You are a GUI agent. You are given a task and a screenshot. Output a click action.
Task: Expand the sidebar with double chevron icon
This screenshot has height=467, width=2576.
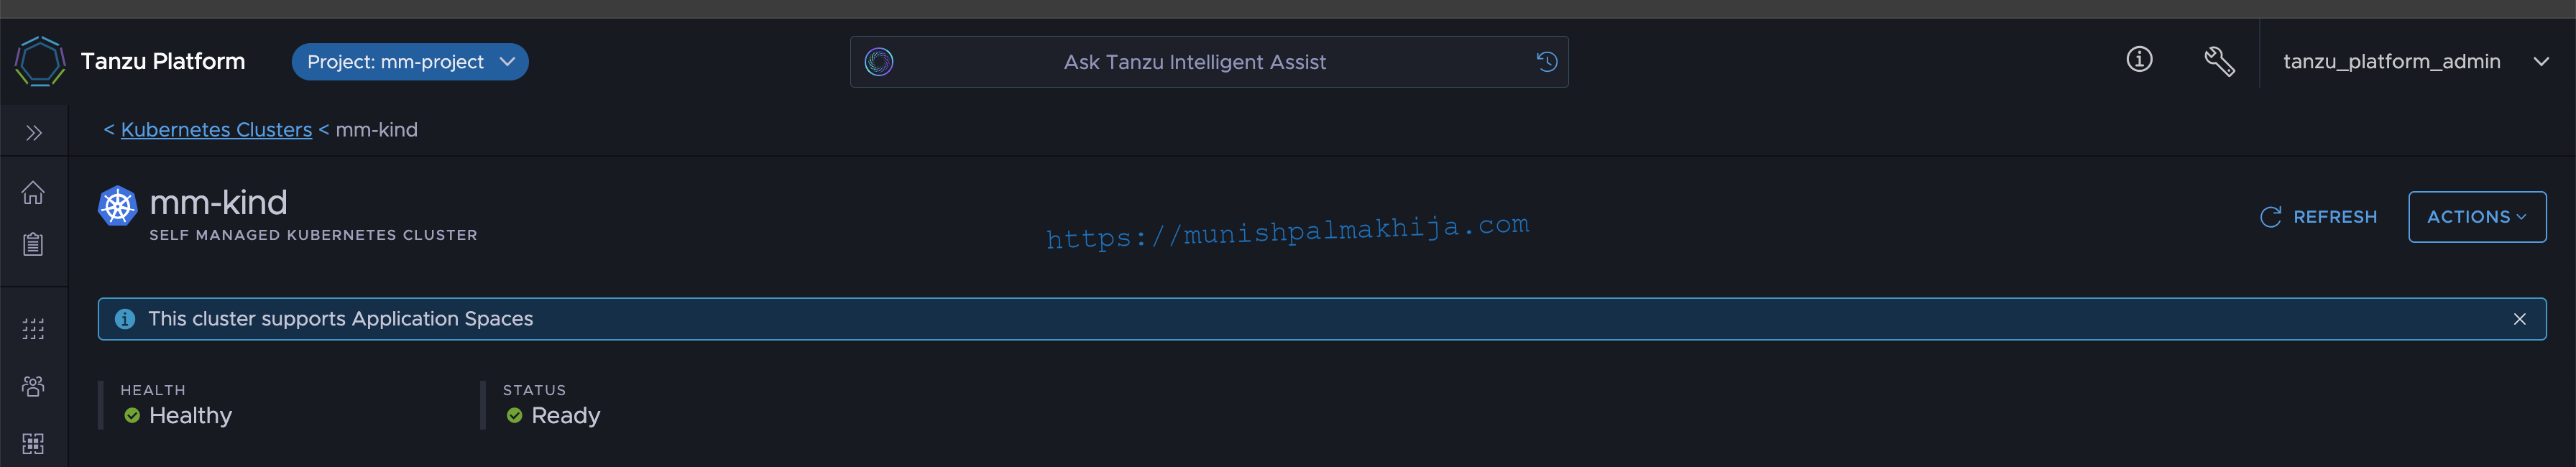(34, 132)
